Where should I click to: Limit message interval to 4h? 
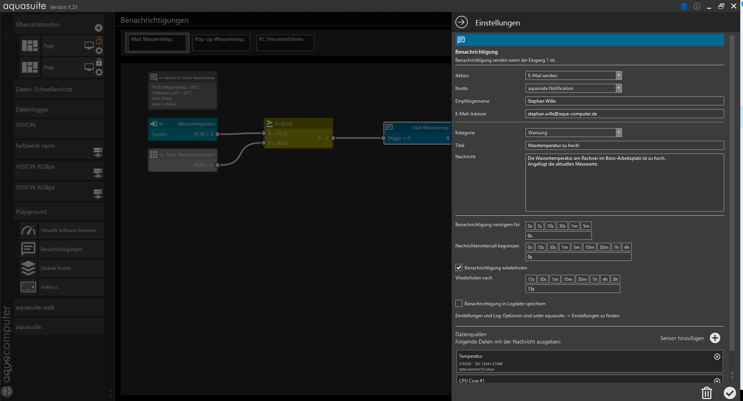tap(627, 247)
